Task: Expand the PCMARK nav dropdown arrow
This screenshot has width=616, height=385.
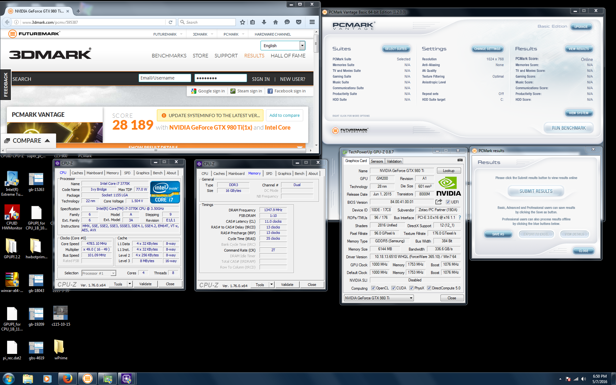Action: click(243, 34)
